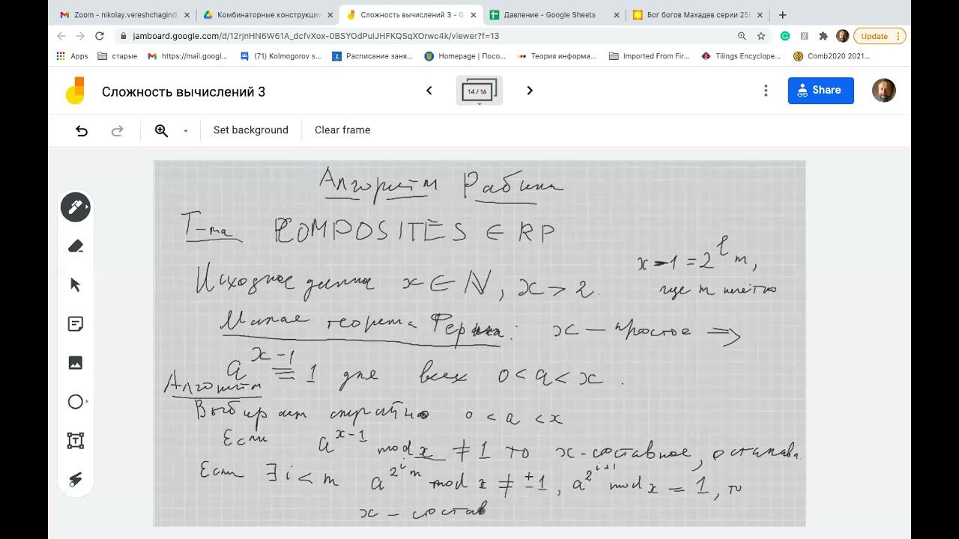
Task: Click Set background
Action: (250, 130)
